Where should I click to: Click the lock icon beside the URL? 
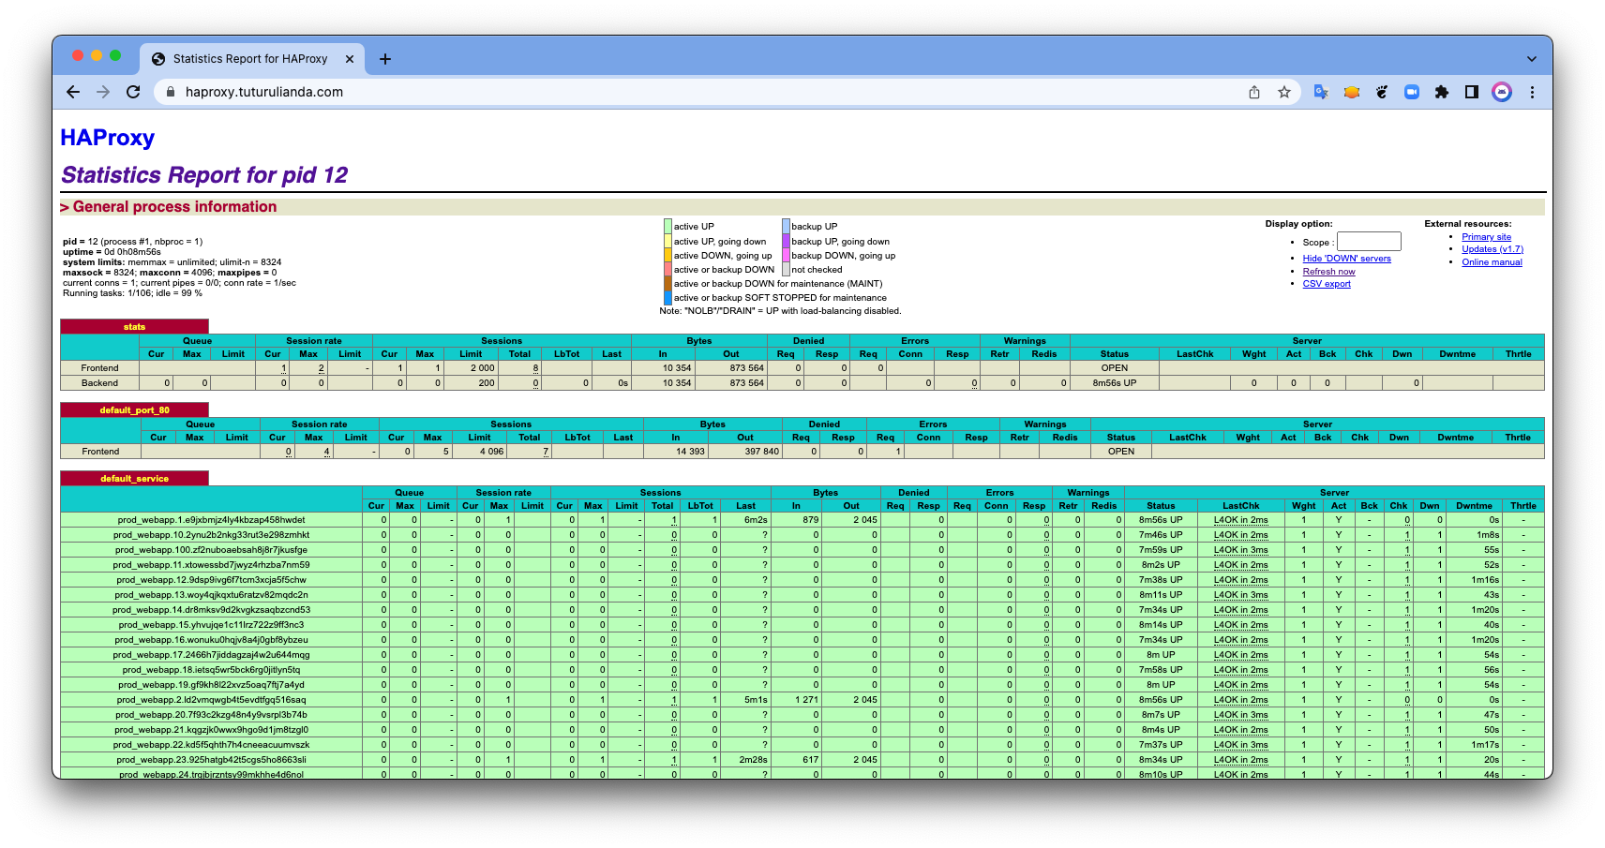point(171,92)
